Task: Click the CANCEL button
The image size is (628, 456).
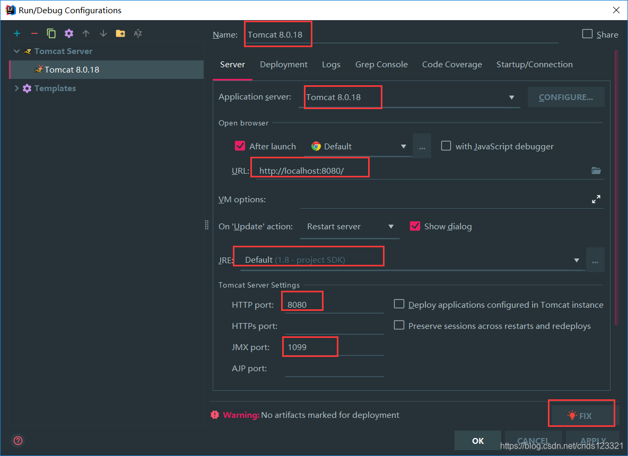Action: [533, 441]
